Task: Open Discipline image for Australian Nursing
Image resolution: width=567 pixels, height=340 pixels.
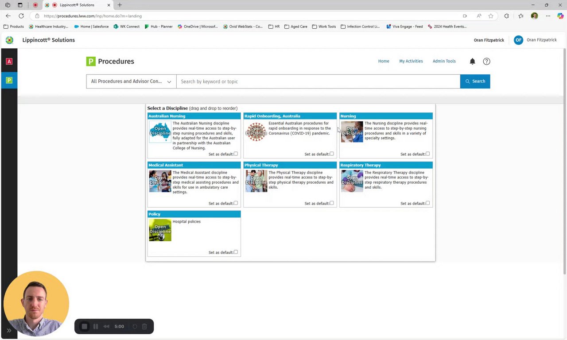Action: click(160, 131)
